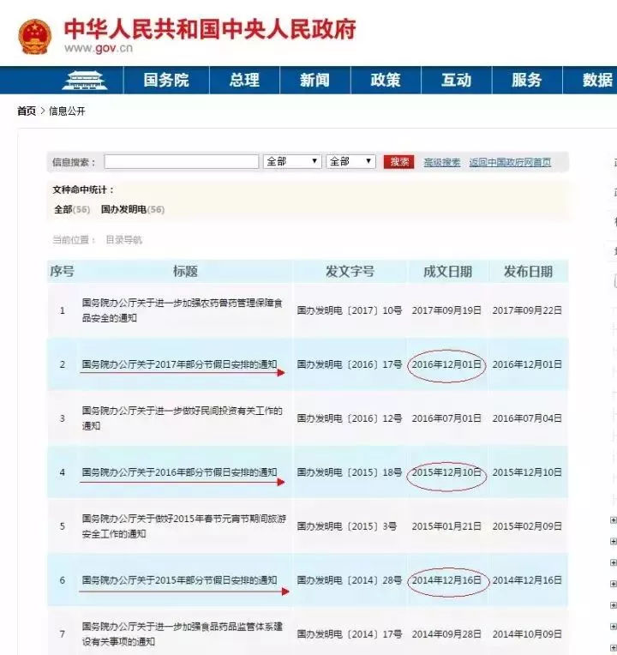Screen dimensions: 617x655
Task: Go to the 总理 nav section
Action: (244, 81)
